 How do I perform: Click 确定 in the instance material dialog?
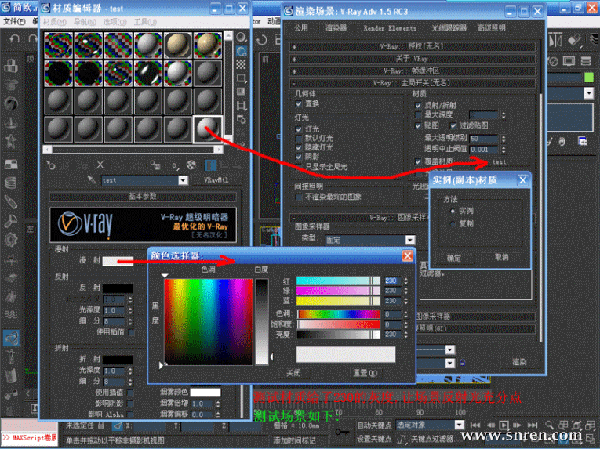[x=454, y=259]
